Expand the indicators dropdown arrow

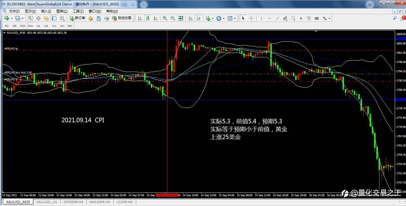(x=213, y=19)
